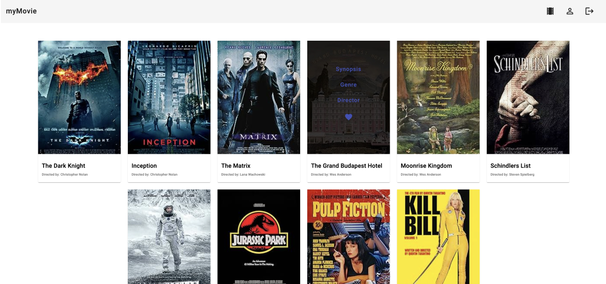The height and width of the screenshot is (284, 606).
Task: Click The Matrix title text
Action: [236, 166]
